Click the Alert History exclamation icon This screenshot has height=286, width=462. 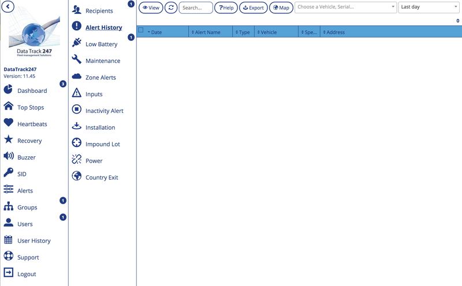pyautogui.click(x=77, y=26)
